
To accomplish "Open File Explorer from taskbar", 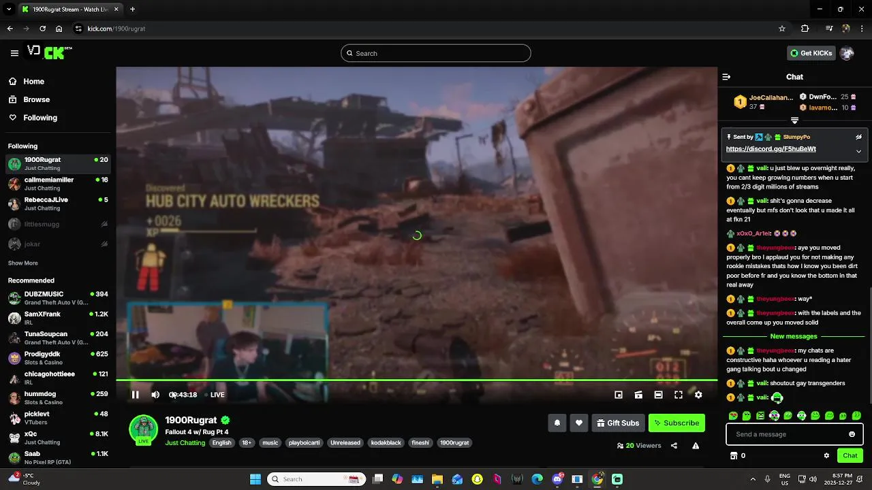I will [437, 479].
